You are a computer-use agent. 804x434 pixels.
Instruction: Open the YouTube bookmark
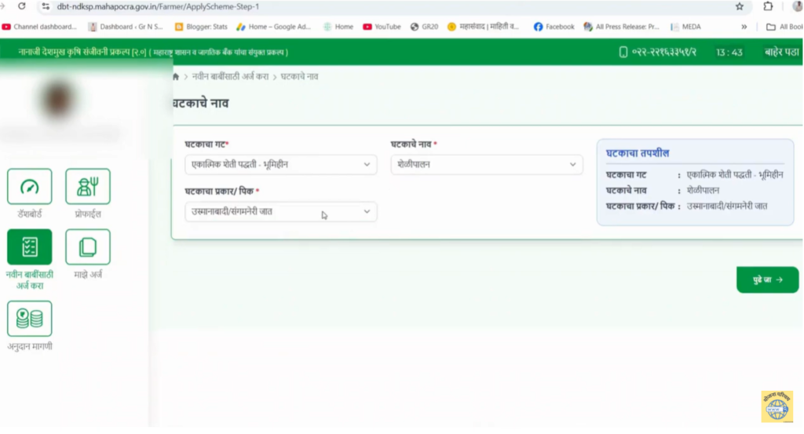tap(382, 27)
